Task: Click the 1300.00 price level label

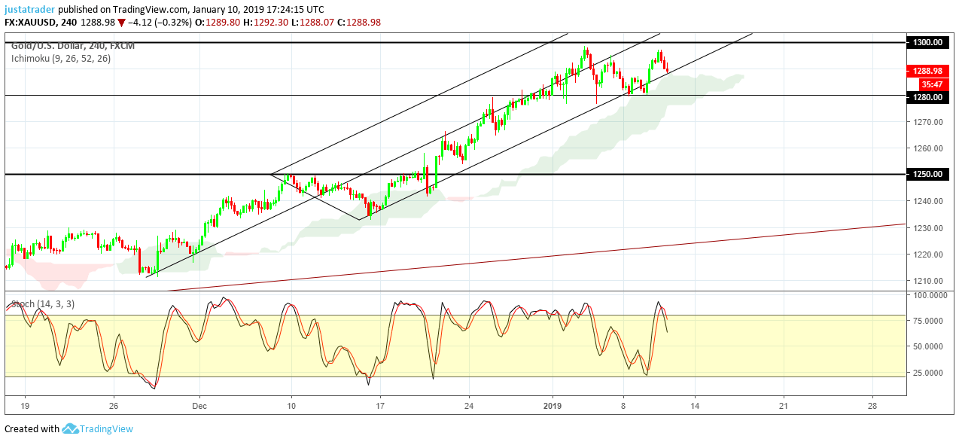Action: pyautogui.click(x=927, y=42)
